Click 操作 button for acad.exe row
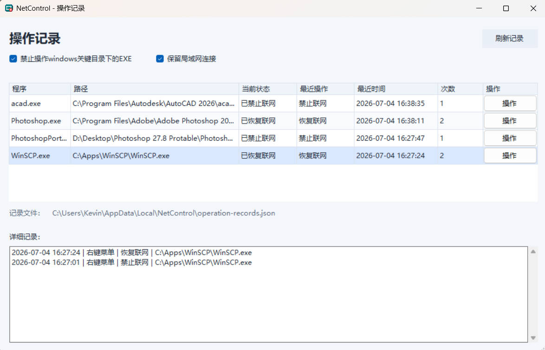Viewport: 545px width, 350px height. (510, 104)
